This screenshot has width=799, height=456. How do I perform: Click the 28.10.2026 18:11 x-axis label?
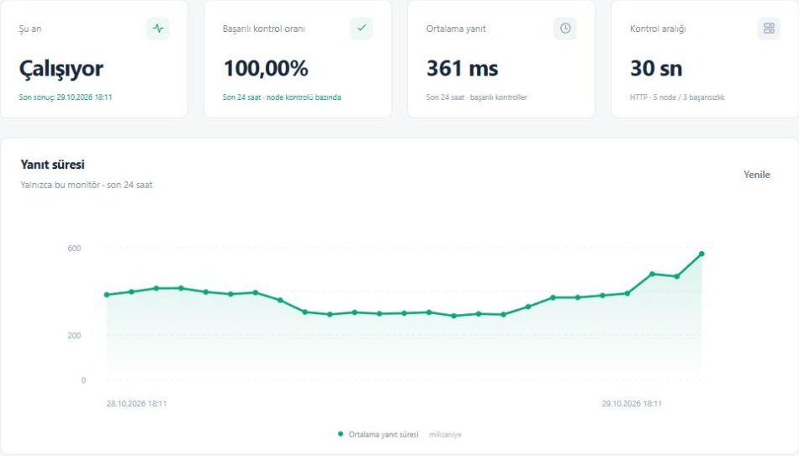(136, 404)
